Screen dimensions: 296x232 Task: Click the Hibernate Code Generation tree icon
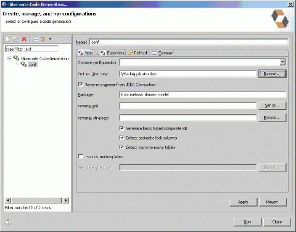[16, 58]
